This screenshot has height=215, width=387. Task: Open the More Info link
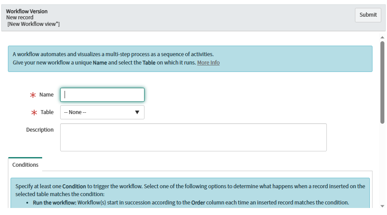click(208, 63)
